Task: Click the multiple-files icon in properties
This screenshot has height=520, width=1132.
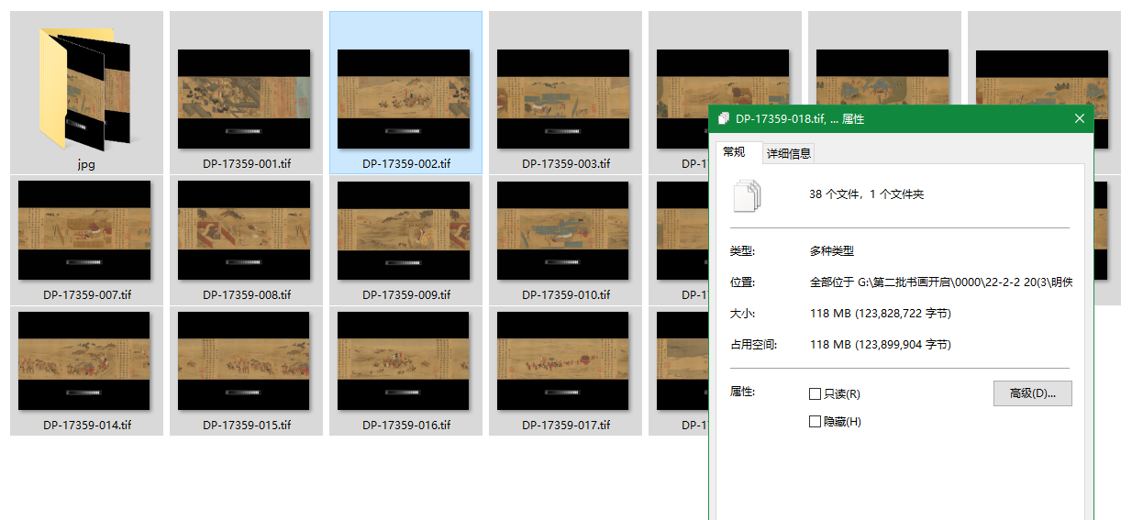Action: tap(748, 195)
